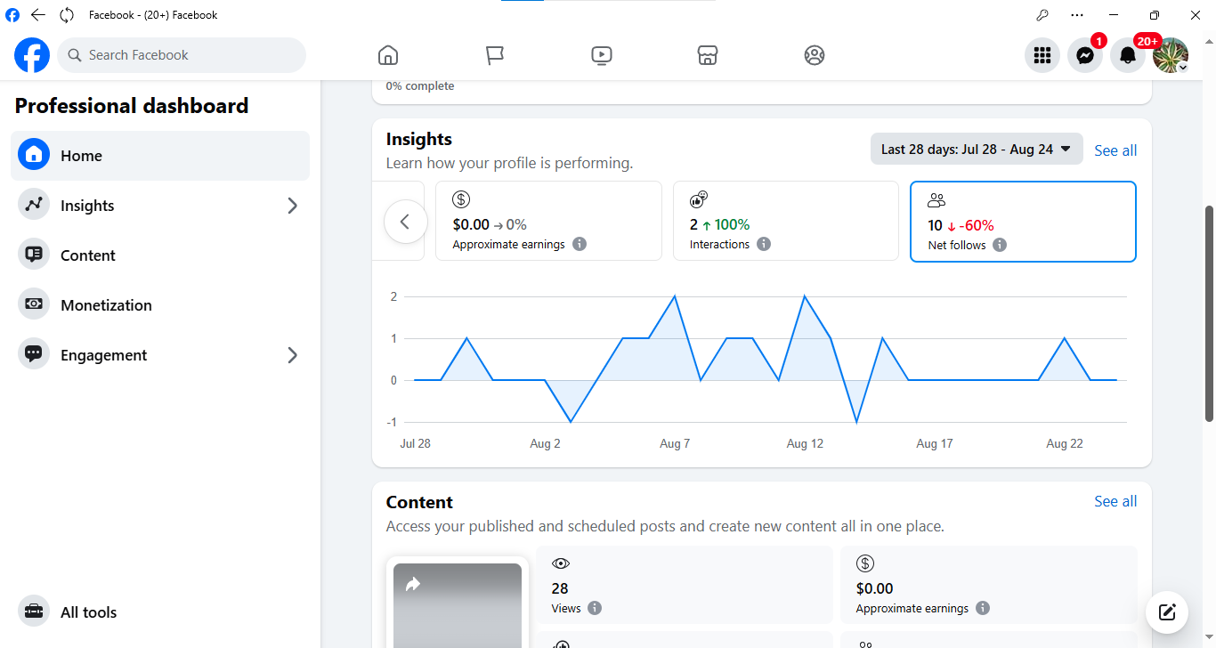Click the Aug 12 label on chart axis
The image size is (1216, 648).
(805, 443)
